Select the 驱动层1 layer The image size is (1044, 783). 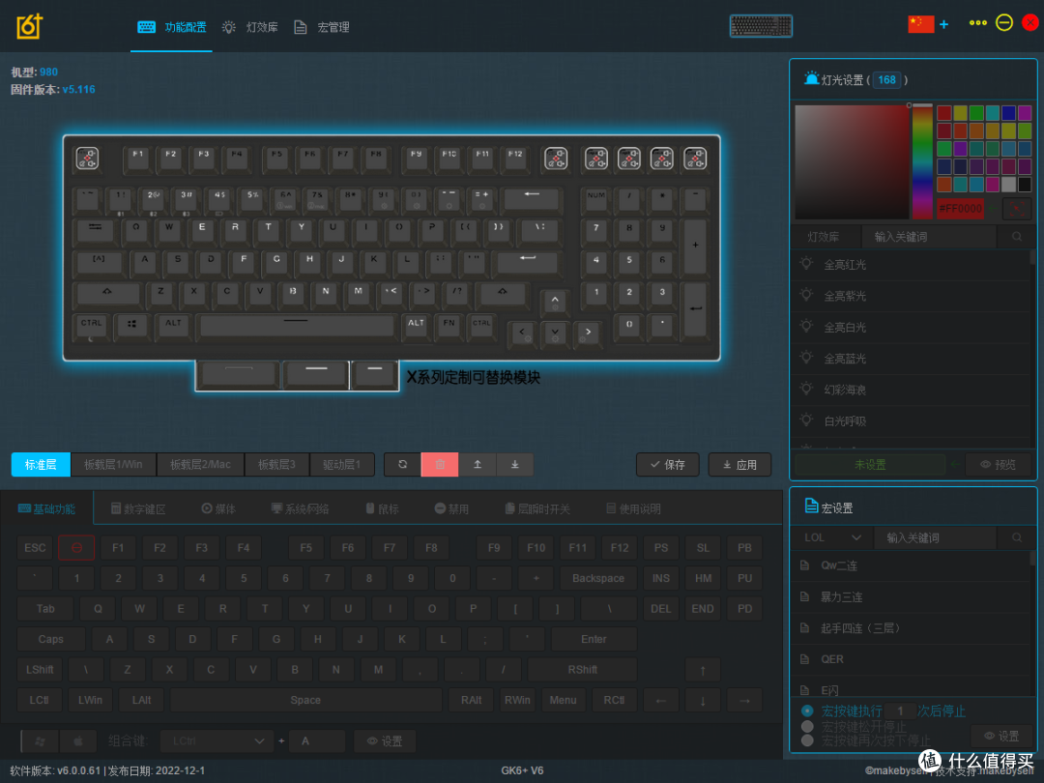[341, 464]
